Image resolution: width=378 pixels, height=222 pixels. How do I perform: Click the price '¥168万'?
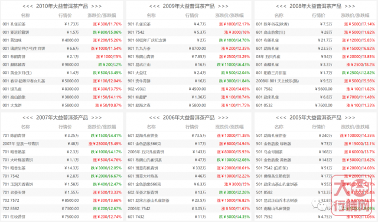tap(325, 152)
